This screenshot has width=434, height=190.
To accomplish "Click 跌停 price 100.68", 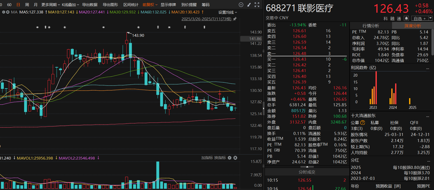I will (x=340, y=116).
